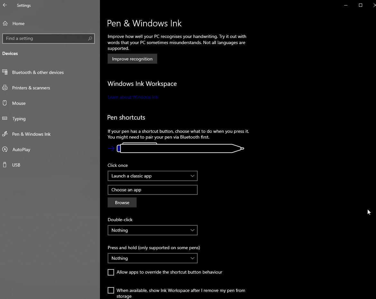Enable apps to override shortcut button behaviour
Image resolution: width=376 pixels, height=299 pixels.
[x=111, y=272]
